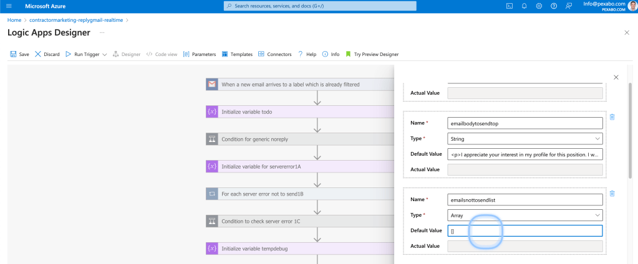Open the Logic Apps Designer ellipsis menu

[102, 33]
